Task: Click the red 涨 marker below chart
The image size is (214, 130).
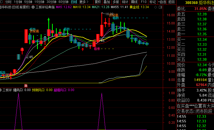Action: 26,85
